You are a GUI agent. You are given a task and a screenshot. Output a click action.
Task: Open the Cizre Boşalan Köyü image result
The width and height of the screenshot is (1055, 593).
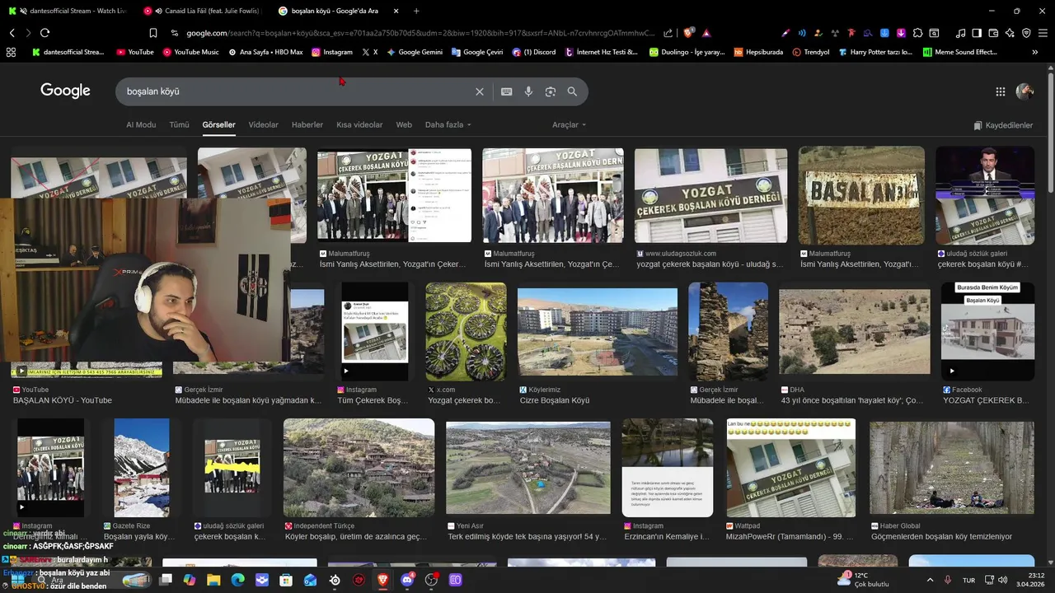[598, 333]
